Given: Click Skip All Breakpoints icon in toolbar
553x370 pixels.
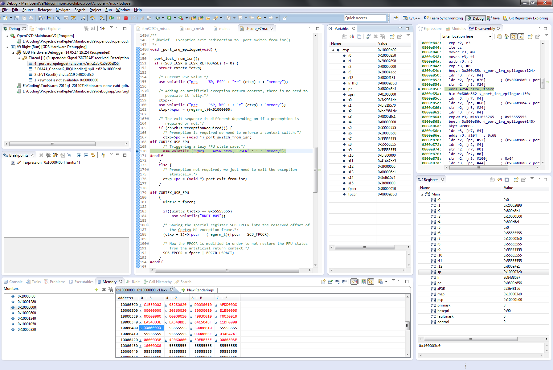Looking at the screenshot, I should pyautogui.click(x=58, y=18).
